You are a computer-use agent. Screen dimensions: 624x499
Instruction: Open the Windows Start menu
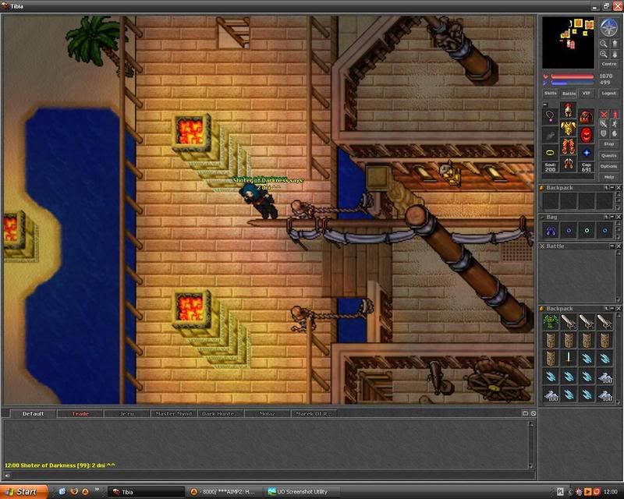pos(24,492)
